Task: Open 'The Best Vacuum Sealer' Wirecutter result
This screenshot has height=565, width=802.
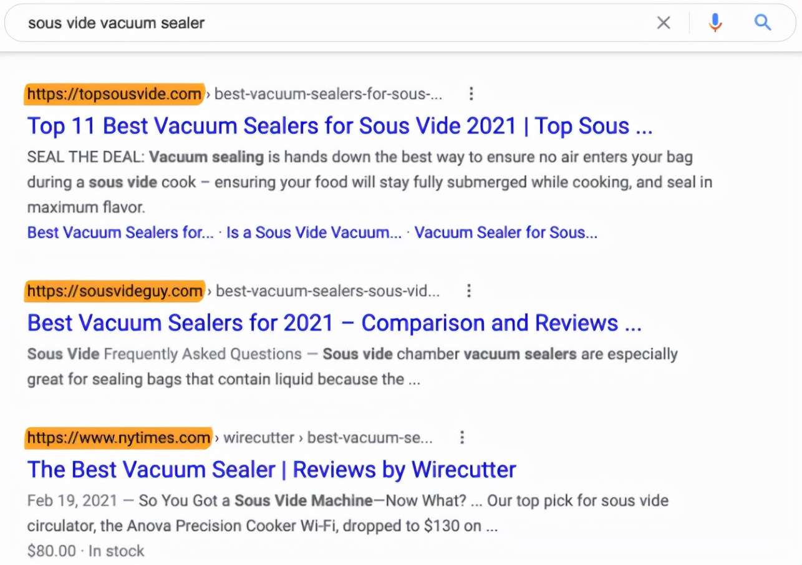Action: click(272, 470)
